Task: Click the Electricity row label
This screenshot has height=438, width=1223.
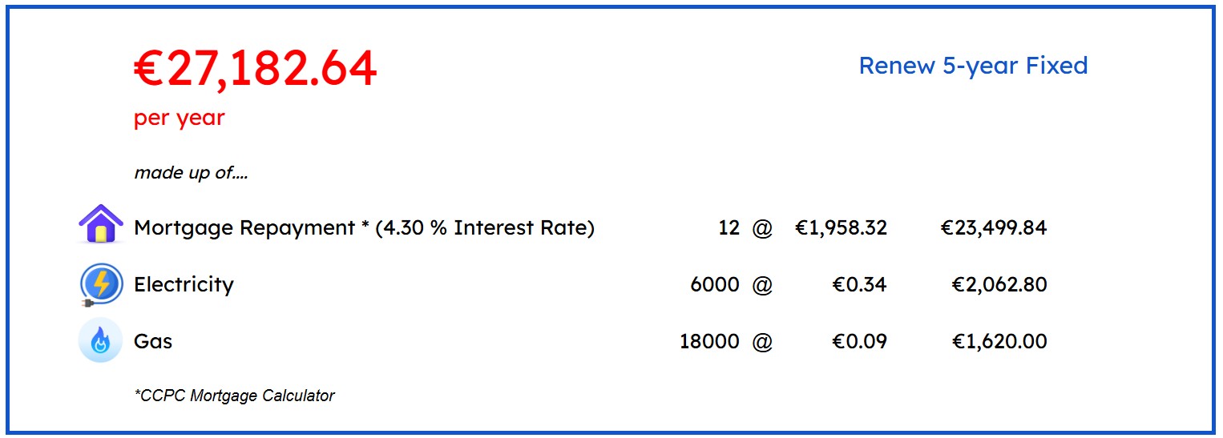Action: pos(184,285)
